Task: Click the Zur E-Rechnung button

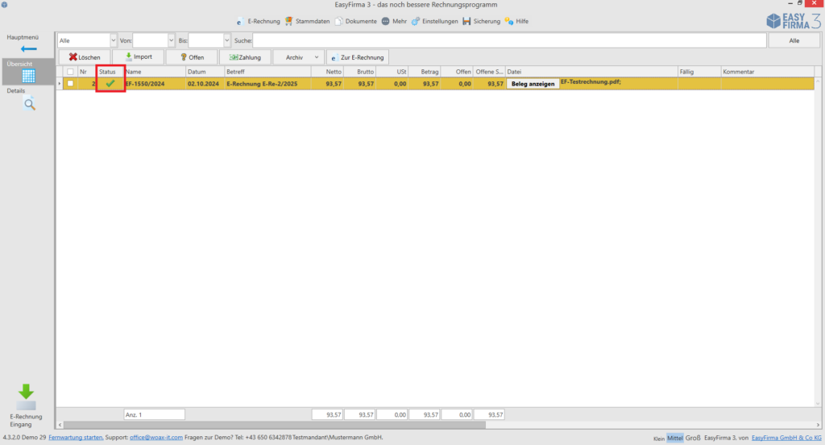Action: click(x=358, y=57)
